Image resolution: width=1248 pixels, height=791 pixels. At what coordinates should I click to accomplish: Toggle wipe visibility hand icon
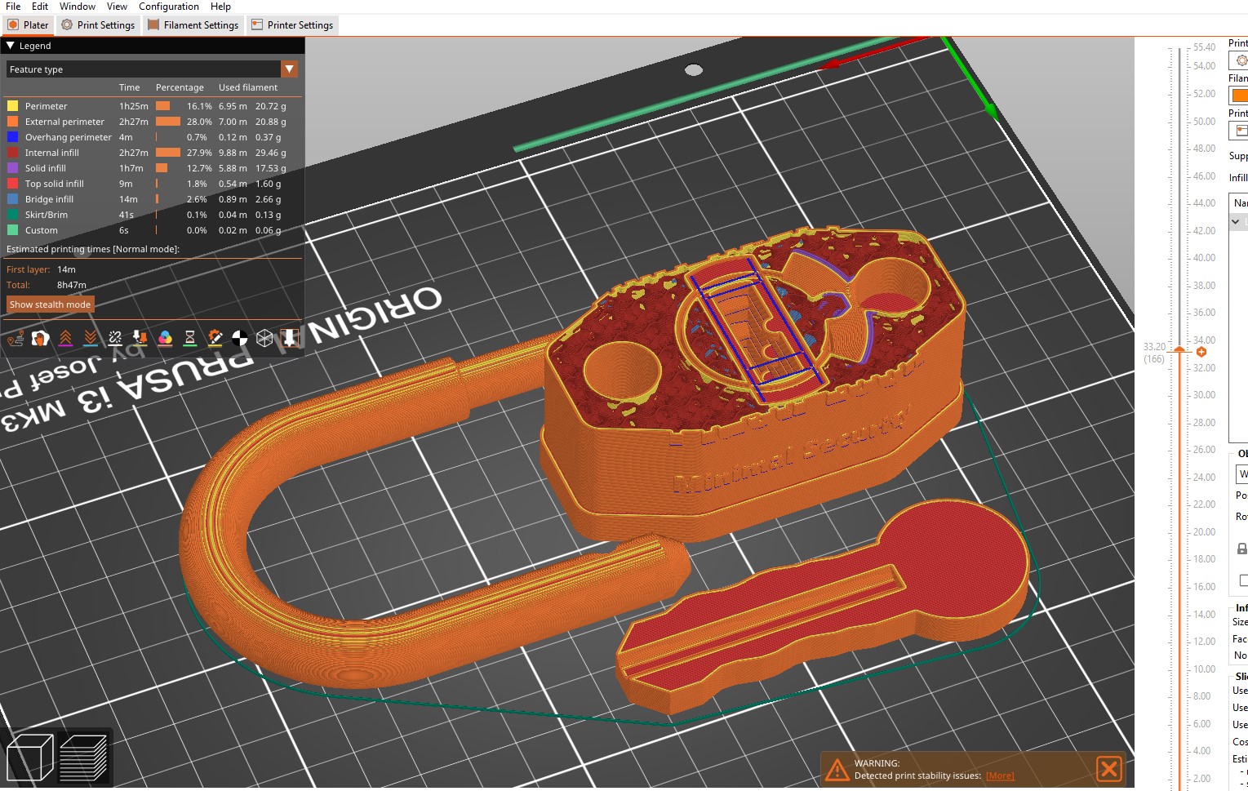tap(40, 338)
